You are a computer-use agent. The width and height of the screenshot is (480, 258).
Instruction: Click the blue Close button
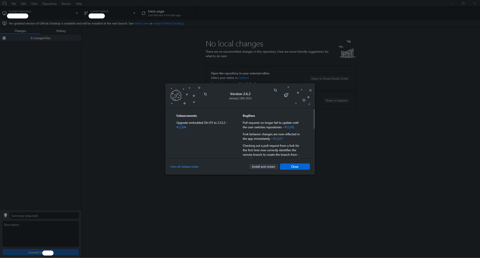[295, 167]
